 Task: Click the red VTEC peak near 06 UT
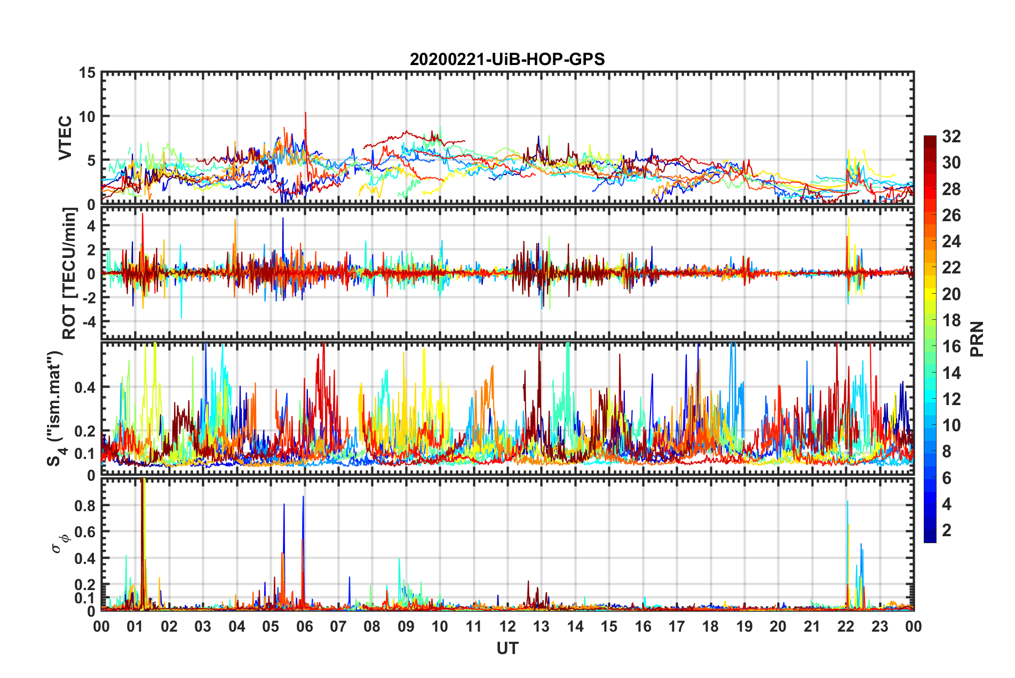click(305, 114)
